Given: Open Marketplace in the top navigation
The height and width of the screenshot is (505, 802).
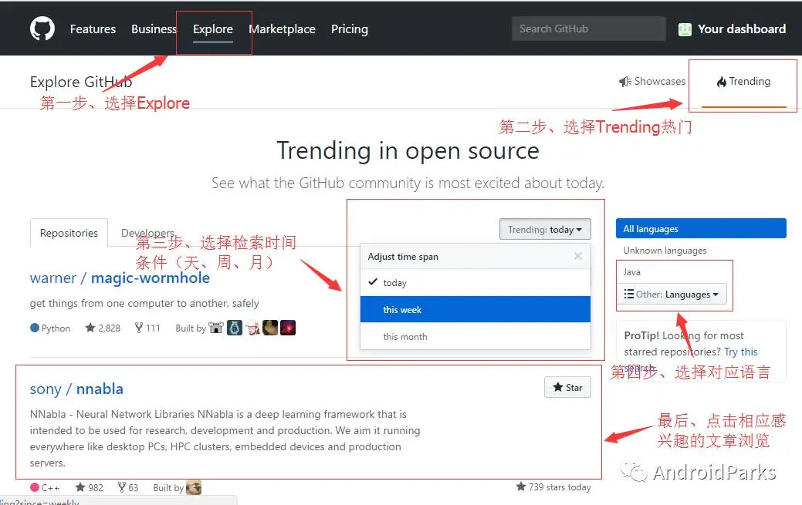Looking at the screenshot, I should [283, 29].
